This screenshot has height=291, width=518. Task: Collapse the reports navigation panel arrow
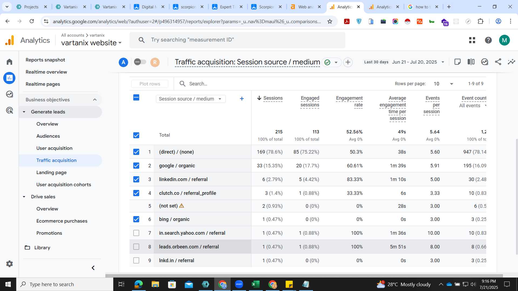click(x=93, y=268)
